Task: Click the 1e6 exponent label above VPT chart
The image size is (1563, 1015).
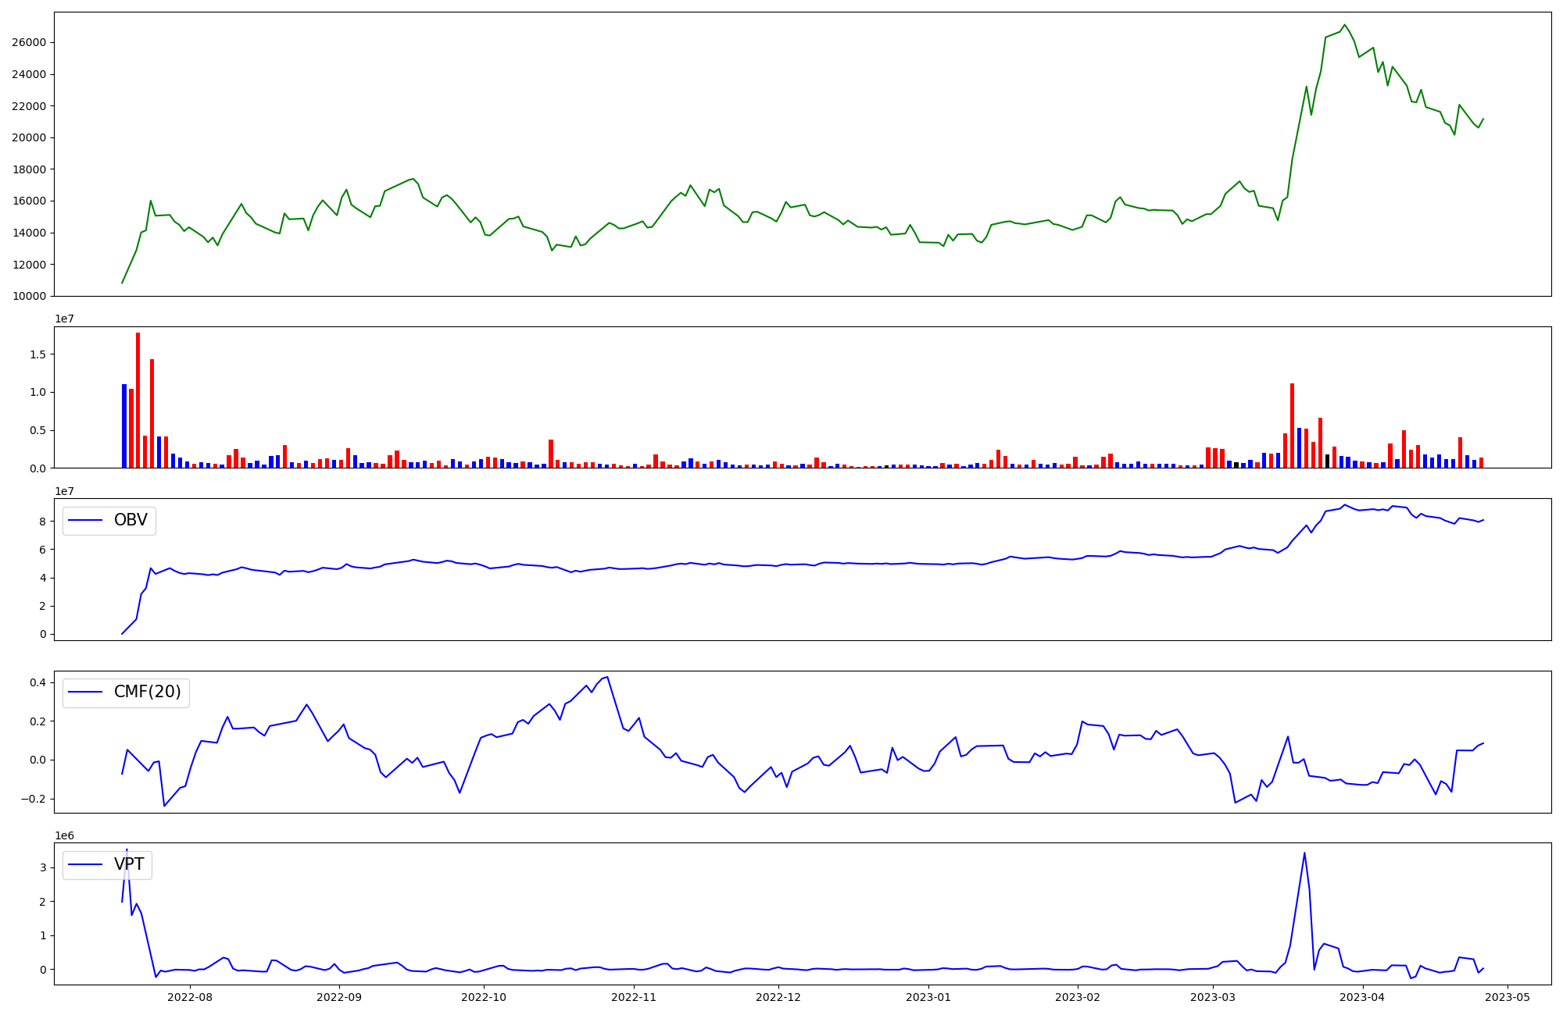Action: point(64,835)
